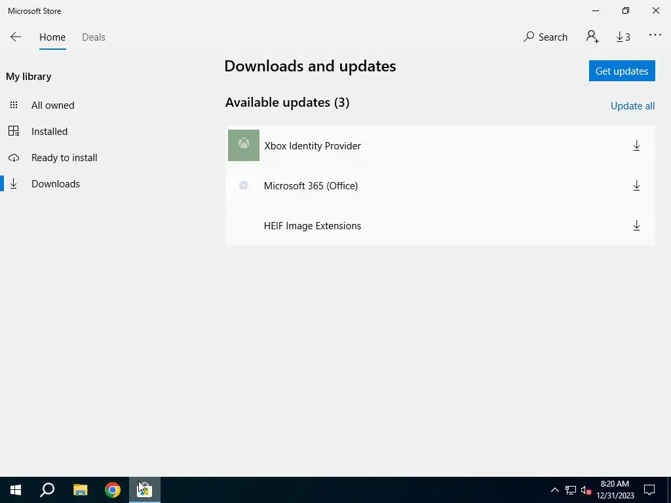Click the All owned grid icon
The width and height of the screenshot is (671, 503).
14,105
